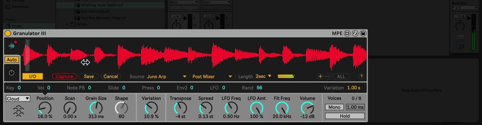Open help with the question mark icon
The height and width of the screenshot is (125, 482).
click(361, 76)
